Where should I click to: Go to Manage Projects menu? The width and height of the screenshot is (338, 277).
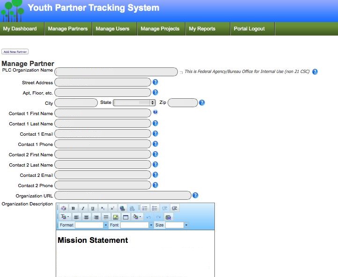pyautogui.click(x=160, y=29)
